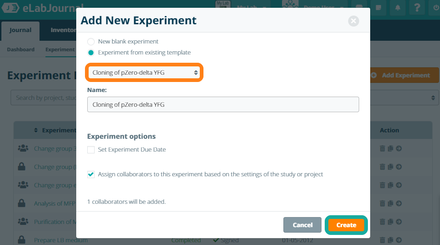
Task: Click the copy icon in the Analysis of MFP row
Action: [x=390, y=203]
